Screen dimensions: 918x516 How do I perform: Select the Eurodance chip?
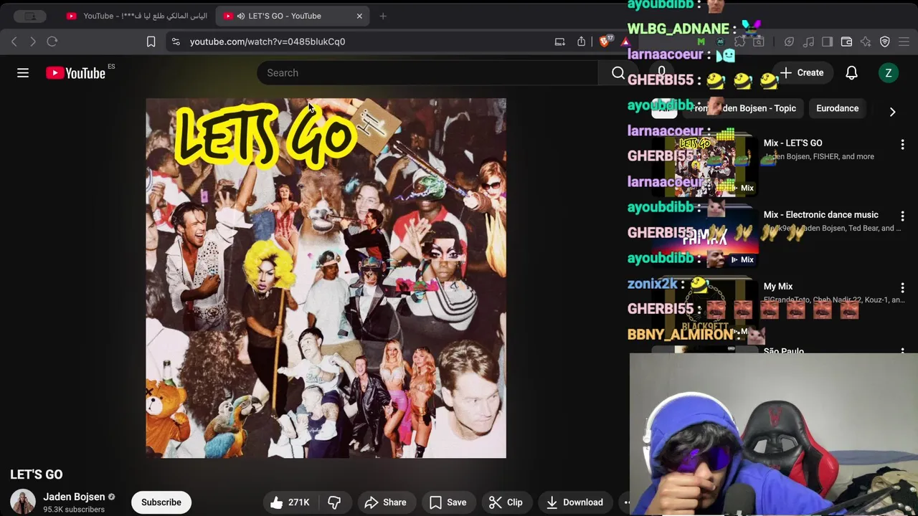tap(837, 108)
